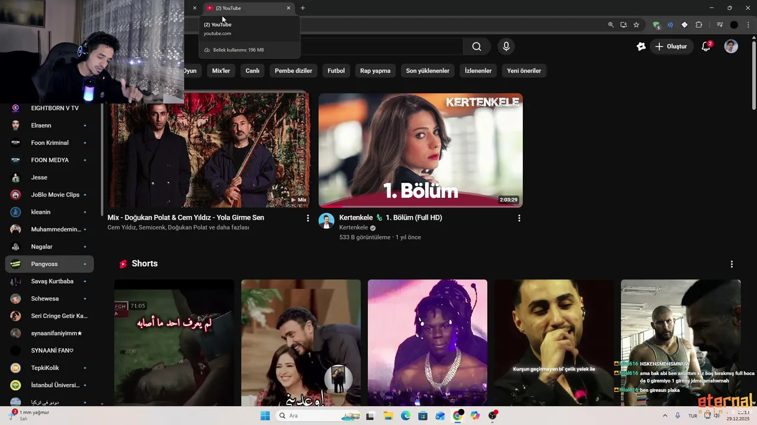
Task: Click the star-shaped icon left of Oluştur
Action: (x=641, y=47)
